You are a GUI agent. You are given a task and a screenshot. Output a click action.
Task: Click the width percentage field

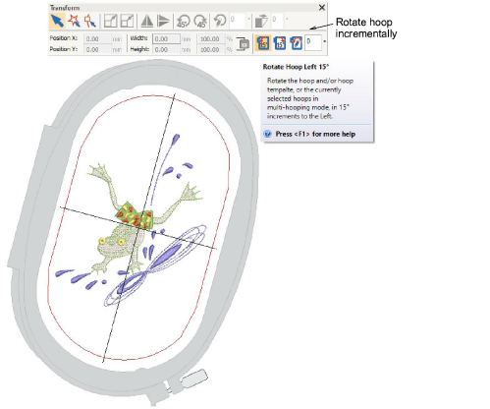coord(211,39)
